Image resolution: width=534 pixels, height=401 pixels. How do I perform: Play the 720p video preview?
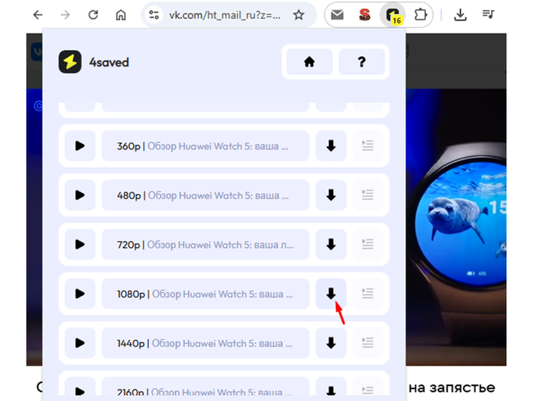click(x=80, y=245)
